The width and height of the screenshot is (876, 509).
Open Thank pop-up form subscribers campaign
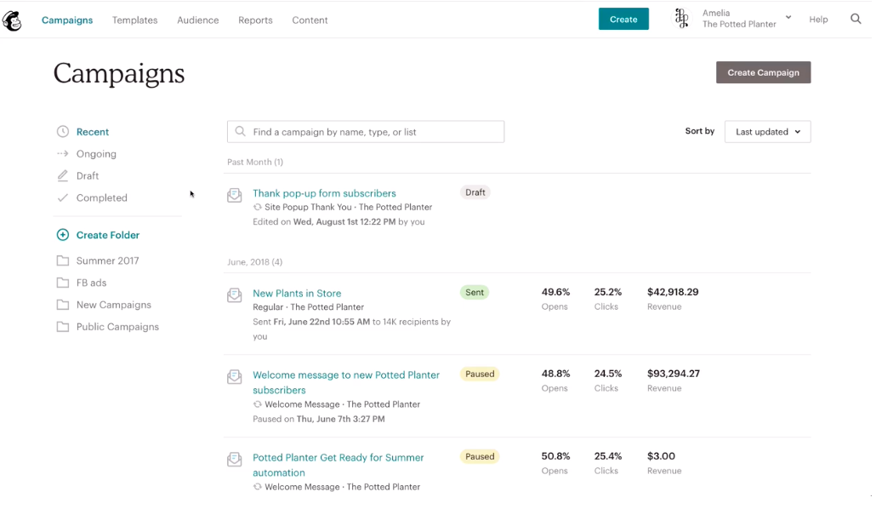324,193
